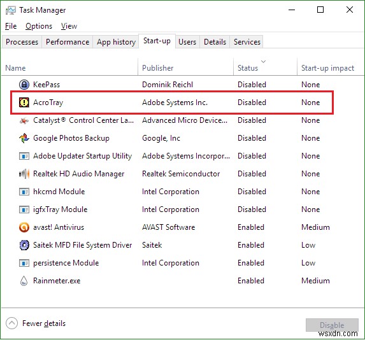Click Intel Corporation publisher for hkcmd Module
365x340 pixels.
tap(171, 192)
